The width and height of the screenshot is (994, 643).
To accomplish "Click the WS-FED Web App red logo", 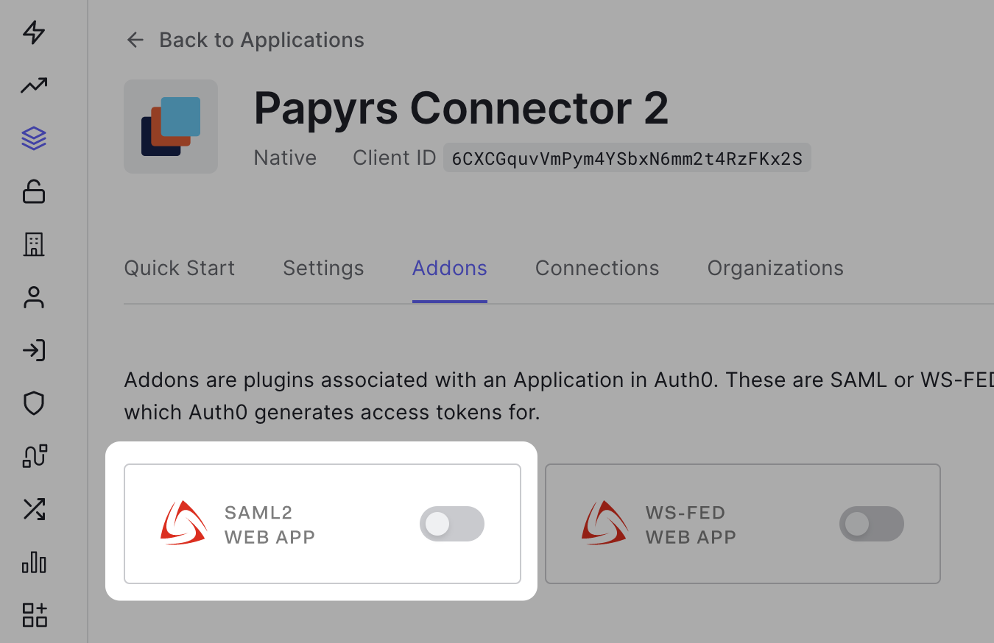I will pyautogui.click(x=604, y=523).
